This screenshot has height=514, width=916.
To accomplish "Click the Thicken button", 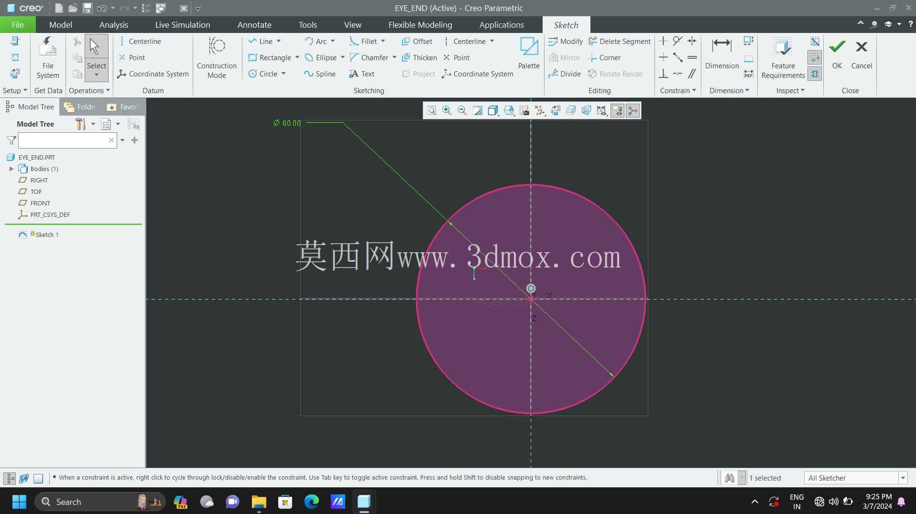I will click(x=419, y=57).
